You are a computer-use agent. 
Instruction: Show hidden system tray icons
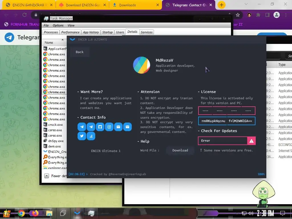tap(237, 213)
